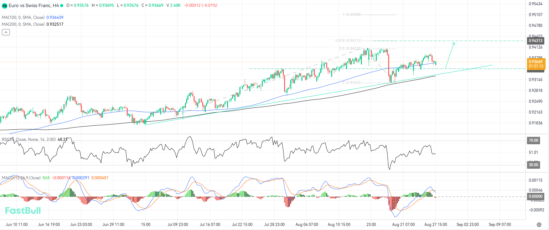Click the MACD 0.00000 zero level label

point(535,196)
